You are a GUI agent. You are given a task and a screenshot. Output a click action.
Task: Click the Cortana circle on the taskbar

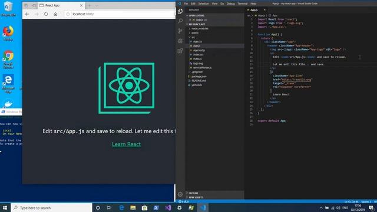click(98, 208)
